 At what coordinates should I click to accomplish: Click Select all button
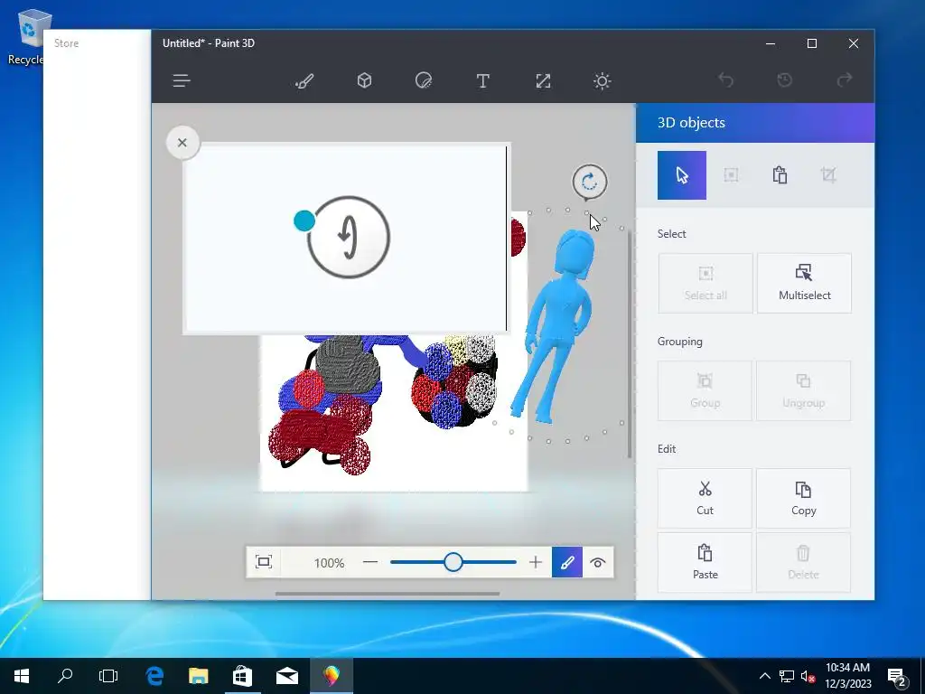pyautogui.click(x=705, y=283)
